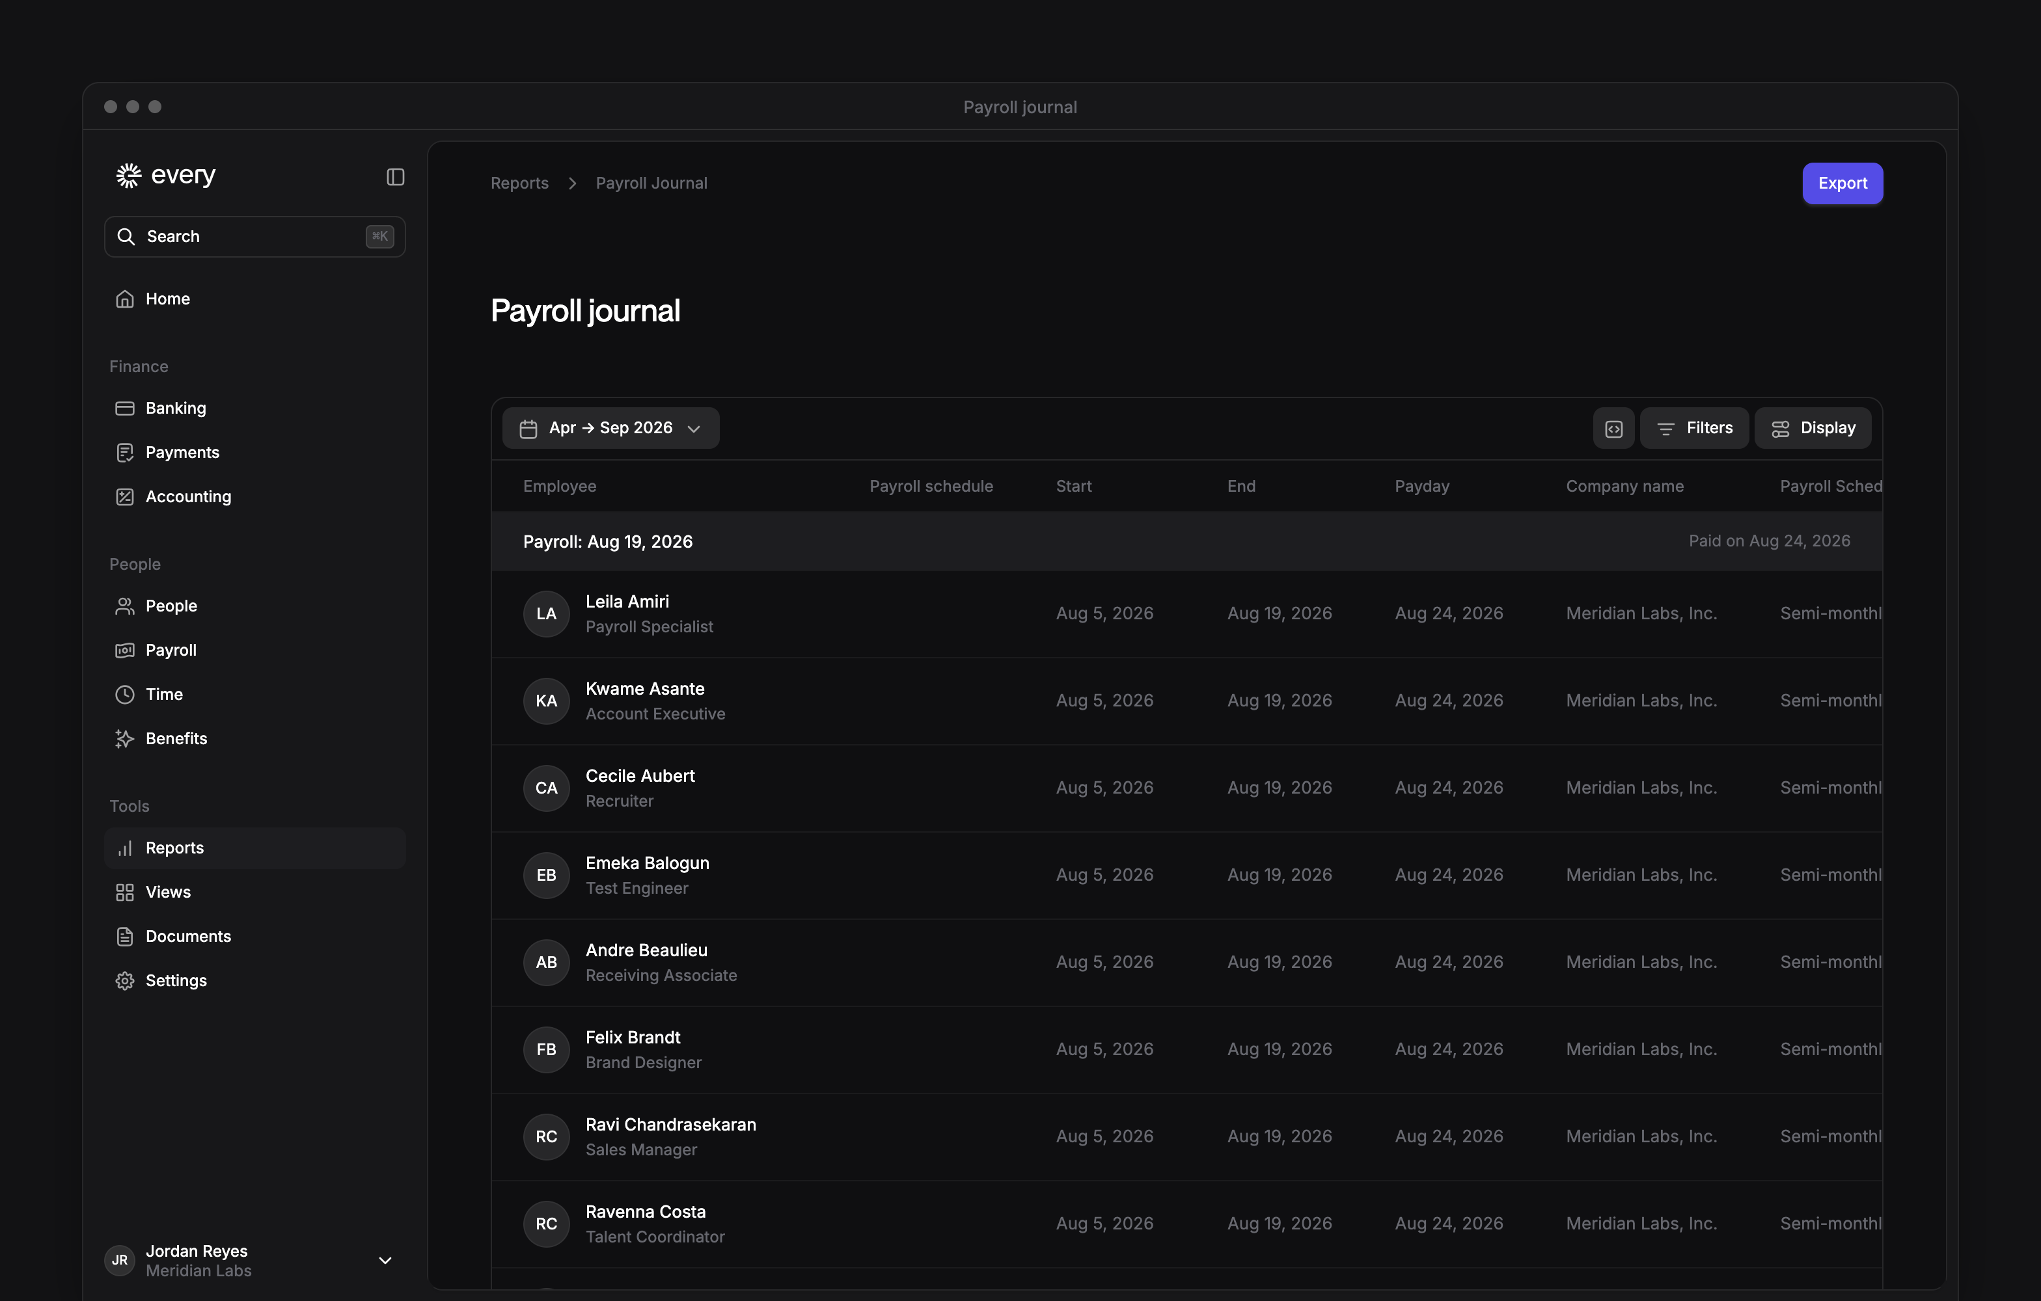This screenshot has width=2041, height=1301.
Task: Open Emeka Balogun row
Action: tap(1186, 876)
